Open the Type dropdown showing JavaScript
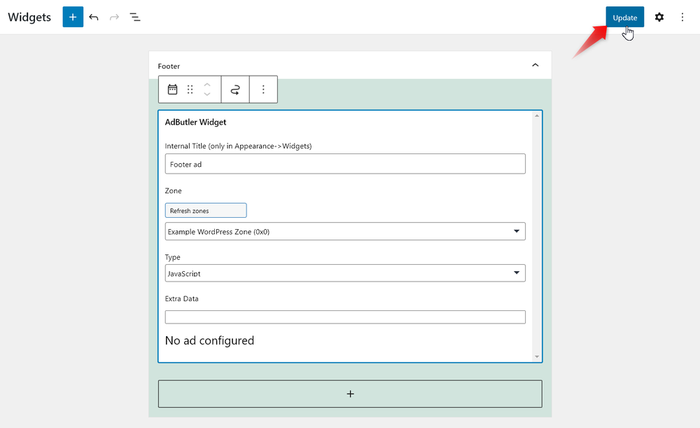Viewport: 700px width, 428px height. coord(345,273)
